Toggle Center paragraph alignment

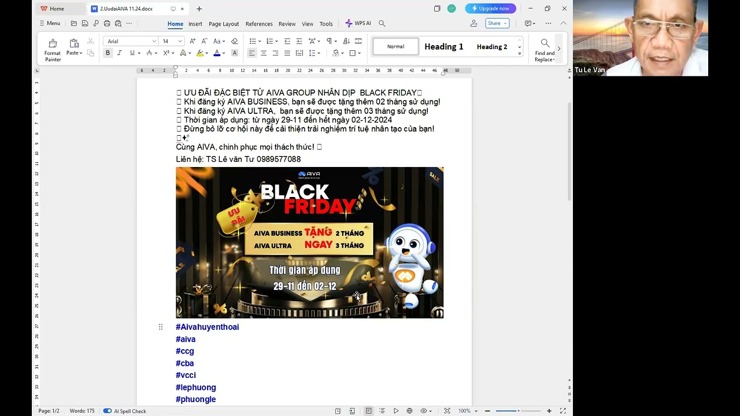tap(264, 53)
